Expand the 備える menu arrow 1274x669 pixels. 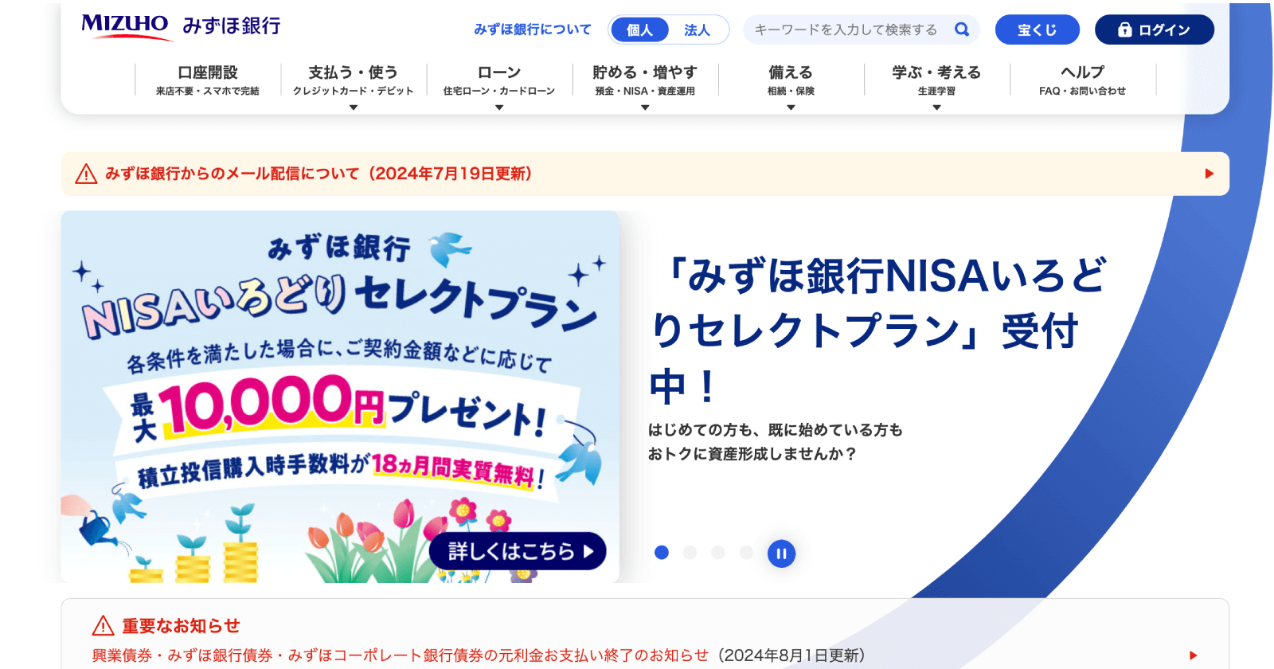point(791,108)
